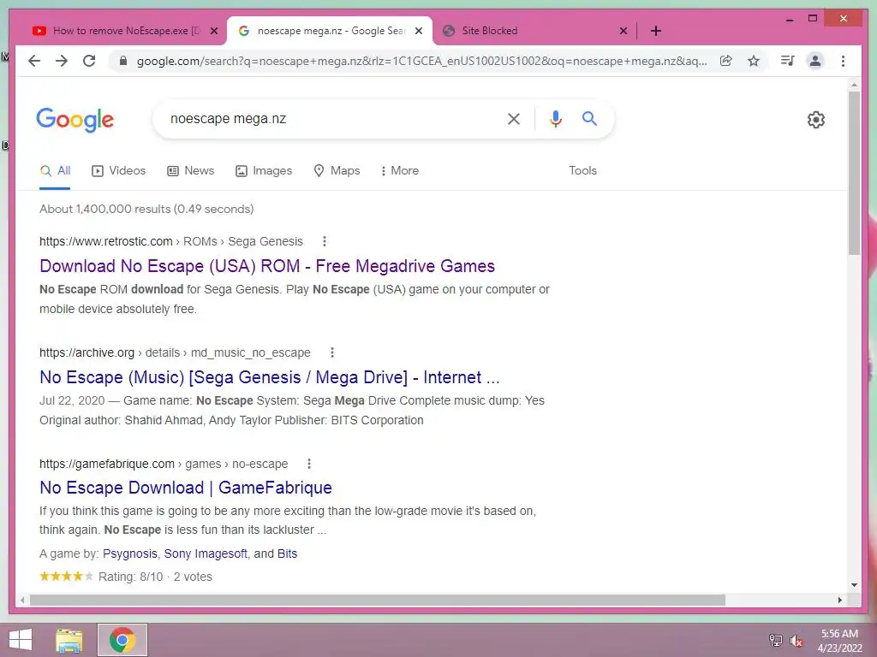Submit search with the magnifier icon
This screenshot has height=657, width=877.
click(589, 118)
